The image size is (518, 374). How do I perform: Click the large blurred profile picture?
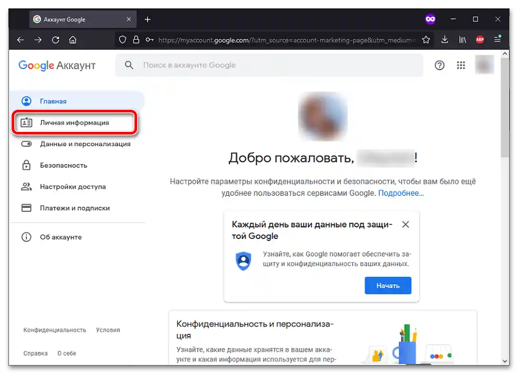[322, 116]
